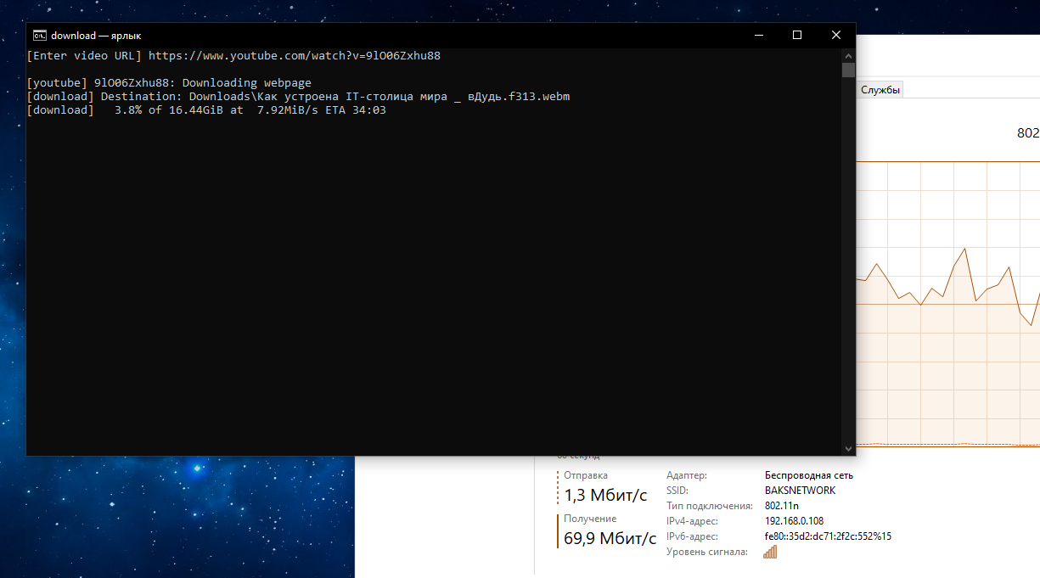
Task: Click the YouTube URL in the console
Action: (294, 56)
